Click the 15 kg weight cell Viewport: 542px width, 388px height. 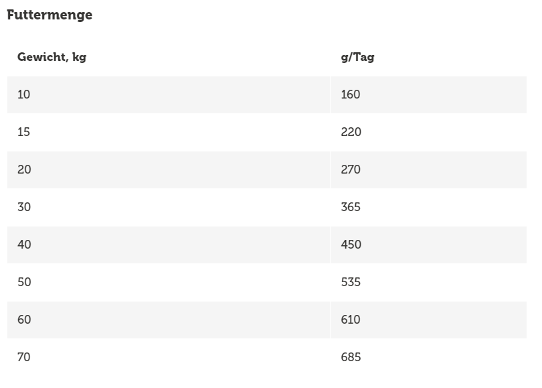(x=24, y=132)
